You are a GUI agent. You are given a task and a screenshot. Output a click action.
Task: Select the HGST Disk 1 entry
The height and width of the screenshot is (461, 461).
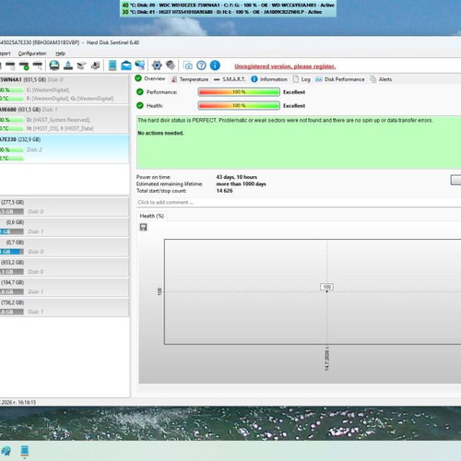[x=64, y=119]
